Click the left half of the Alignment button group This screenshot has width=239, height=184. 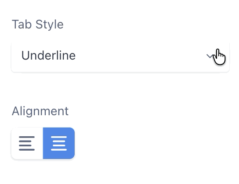27,143
